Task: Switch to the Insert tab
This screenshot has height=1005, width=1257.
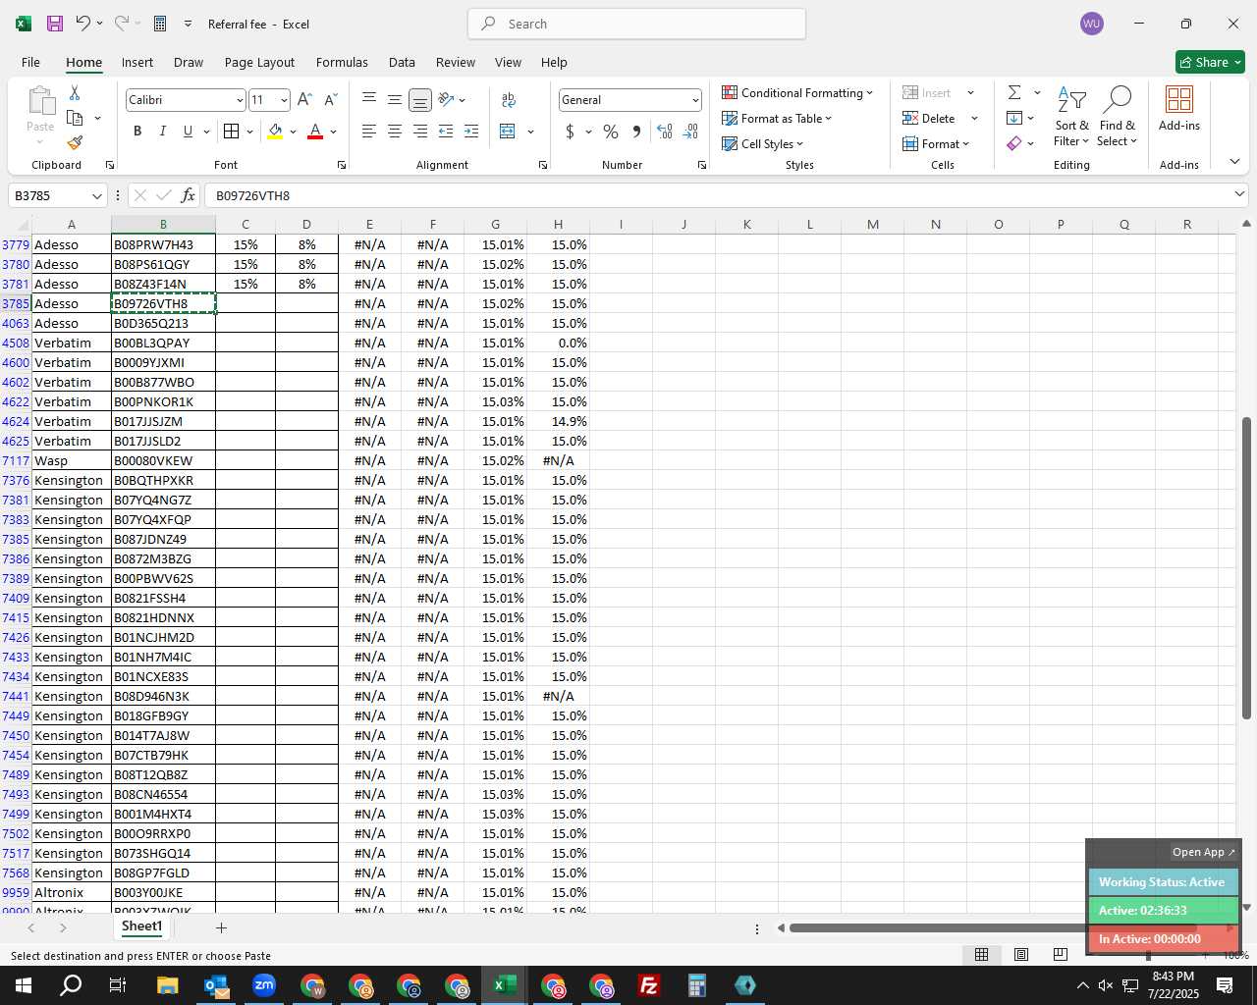Action: point(137,62)
